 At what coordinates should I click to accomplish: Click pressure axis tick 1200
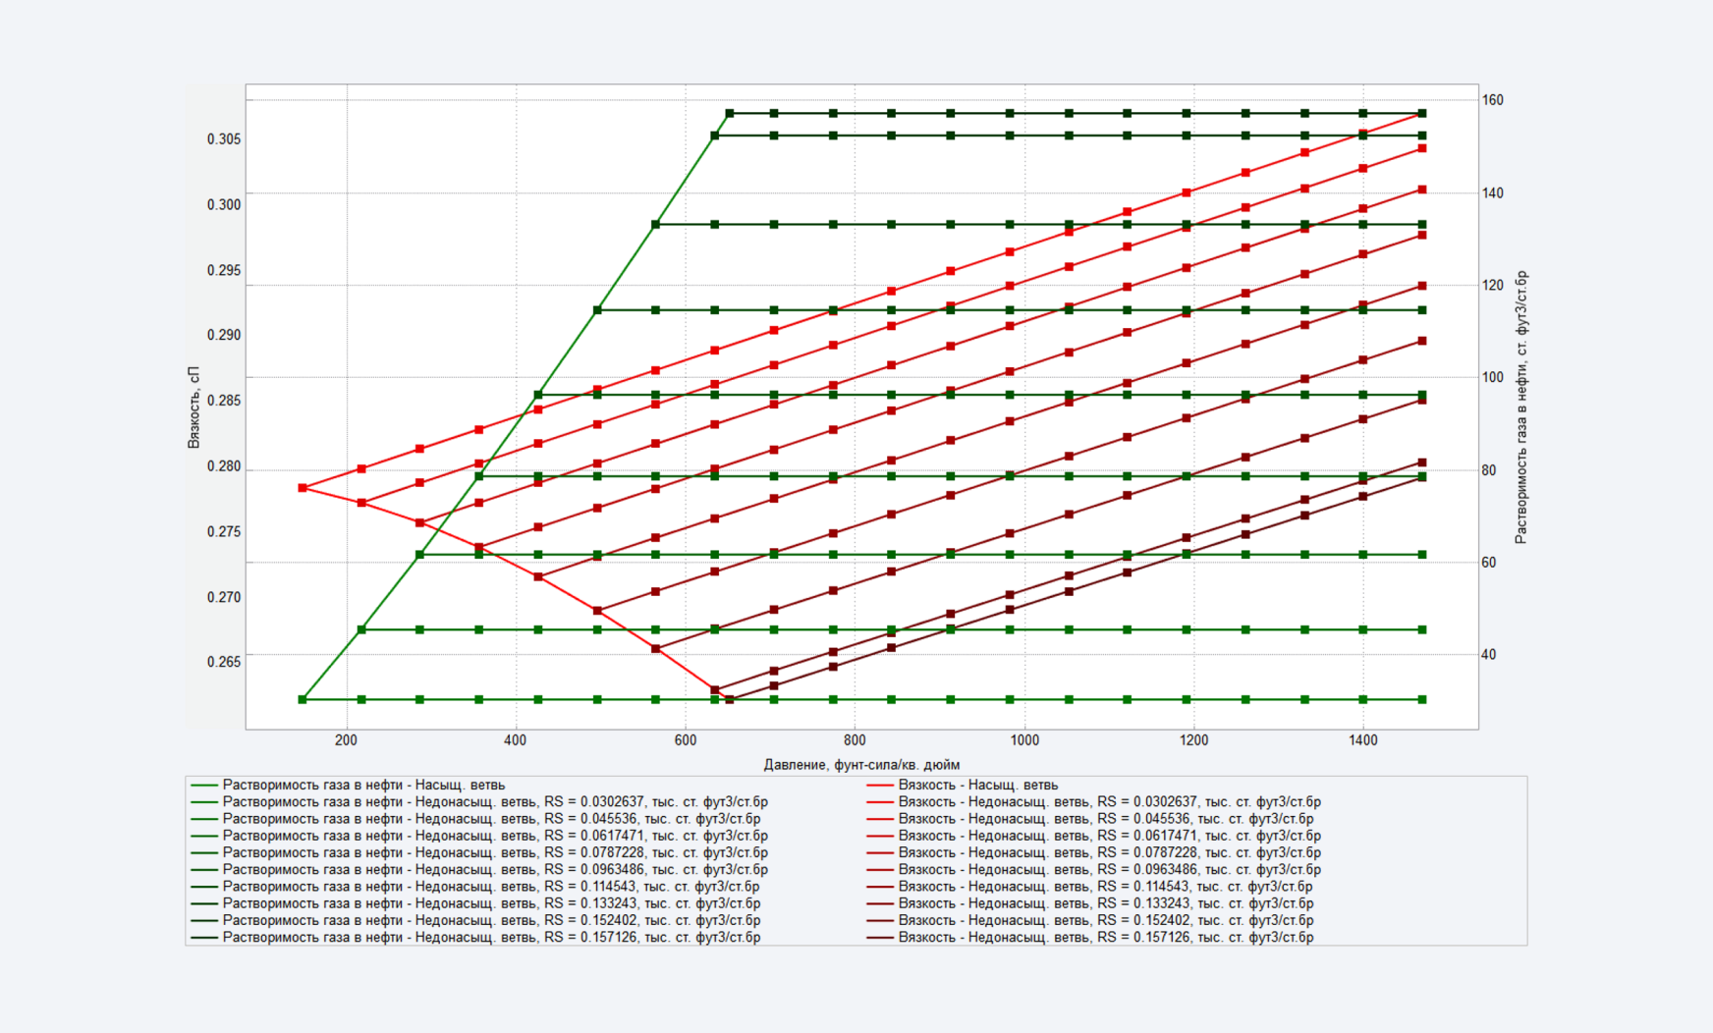point(1193,740)
